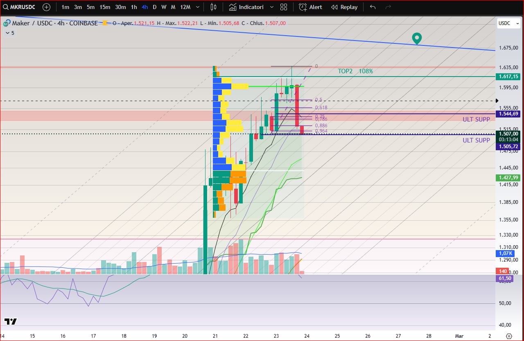The width and height of the screenshot is (524, 341).
Task: Open chart settings hexagon gear icon
Action: point(509,336)
